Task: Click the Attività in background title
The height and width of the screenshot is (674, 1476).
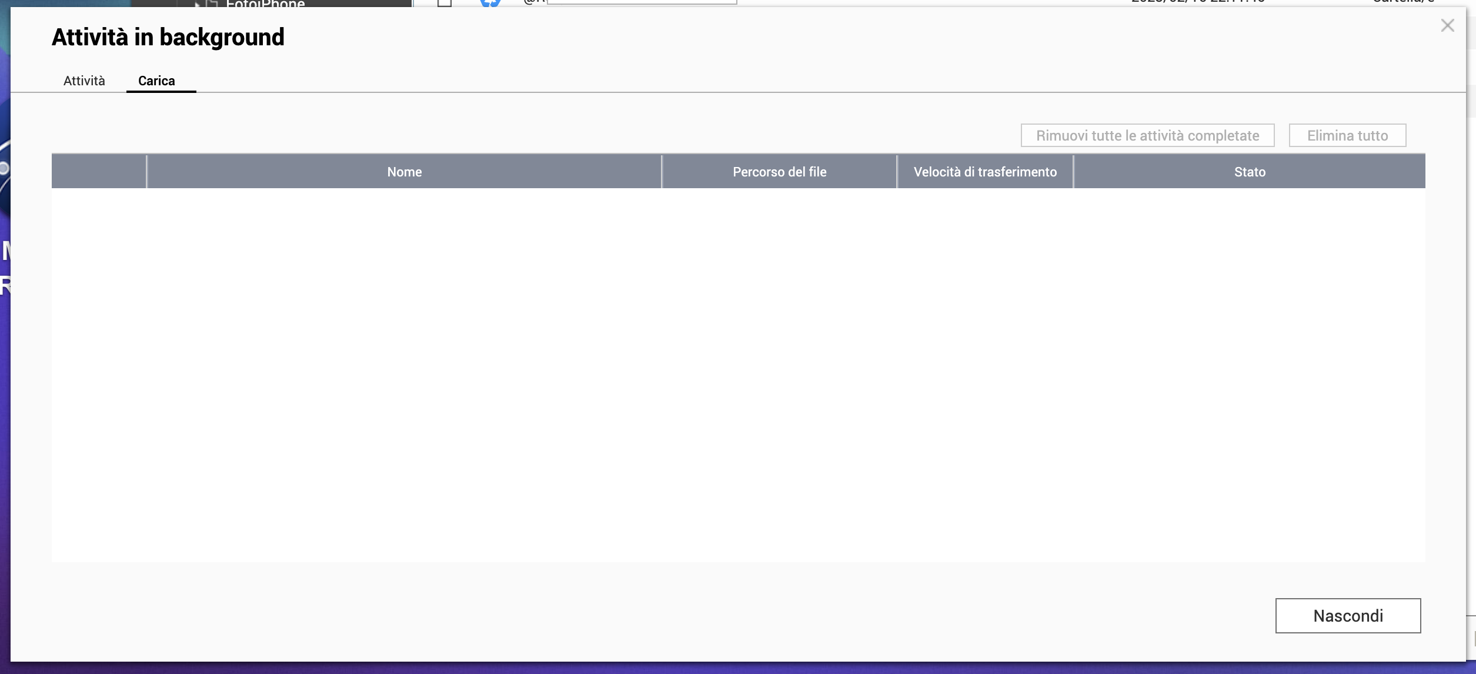Action: pyautogui.click(x=168, y=37)
